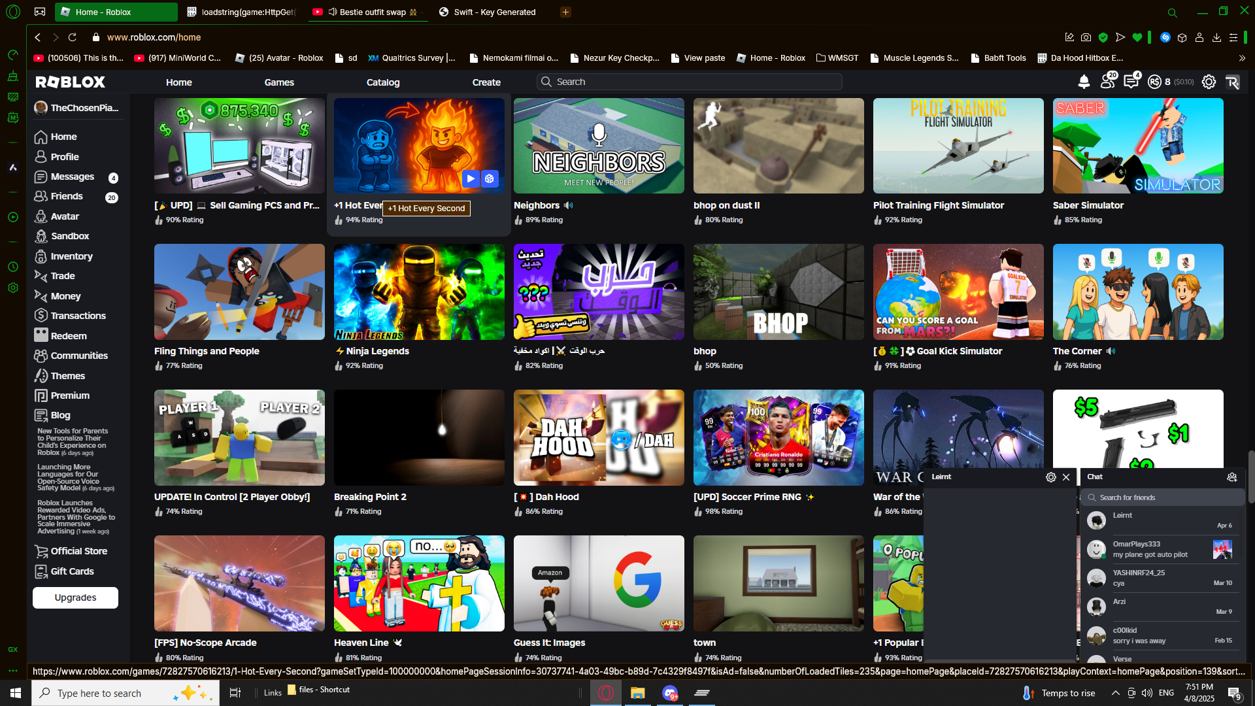The height and width of the screenshot is (706, 1255).
Task: Open the Ninja Legends game thumbnail
Action: tap(419, 292)
